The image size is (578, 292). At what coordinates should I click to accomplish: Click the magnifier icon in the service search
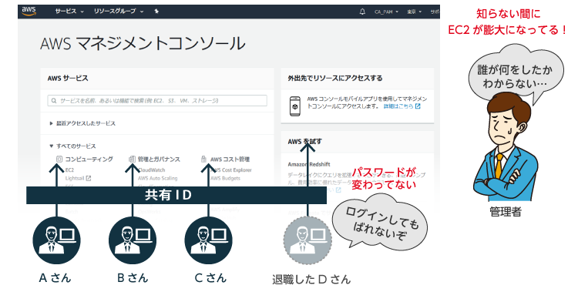[54, 101]
